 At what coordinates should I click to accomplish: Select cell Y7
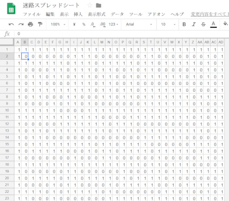(186, 90)
